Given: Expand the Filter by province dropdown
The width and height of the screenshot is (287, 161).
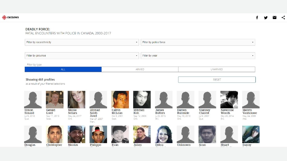Looking at the screenshot, I should pos(82,56).
